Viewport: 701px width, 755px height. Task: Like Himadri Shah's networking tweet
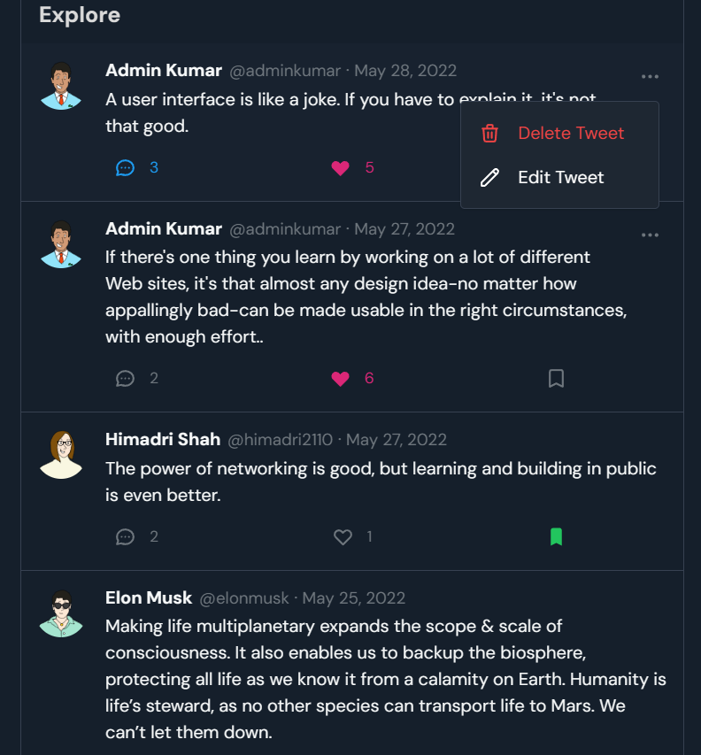(x=343, y=537)
